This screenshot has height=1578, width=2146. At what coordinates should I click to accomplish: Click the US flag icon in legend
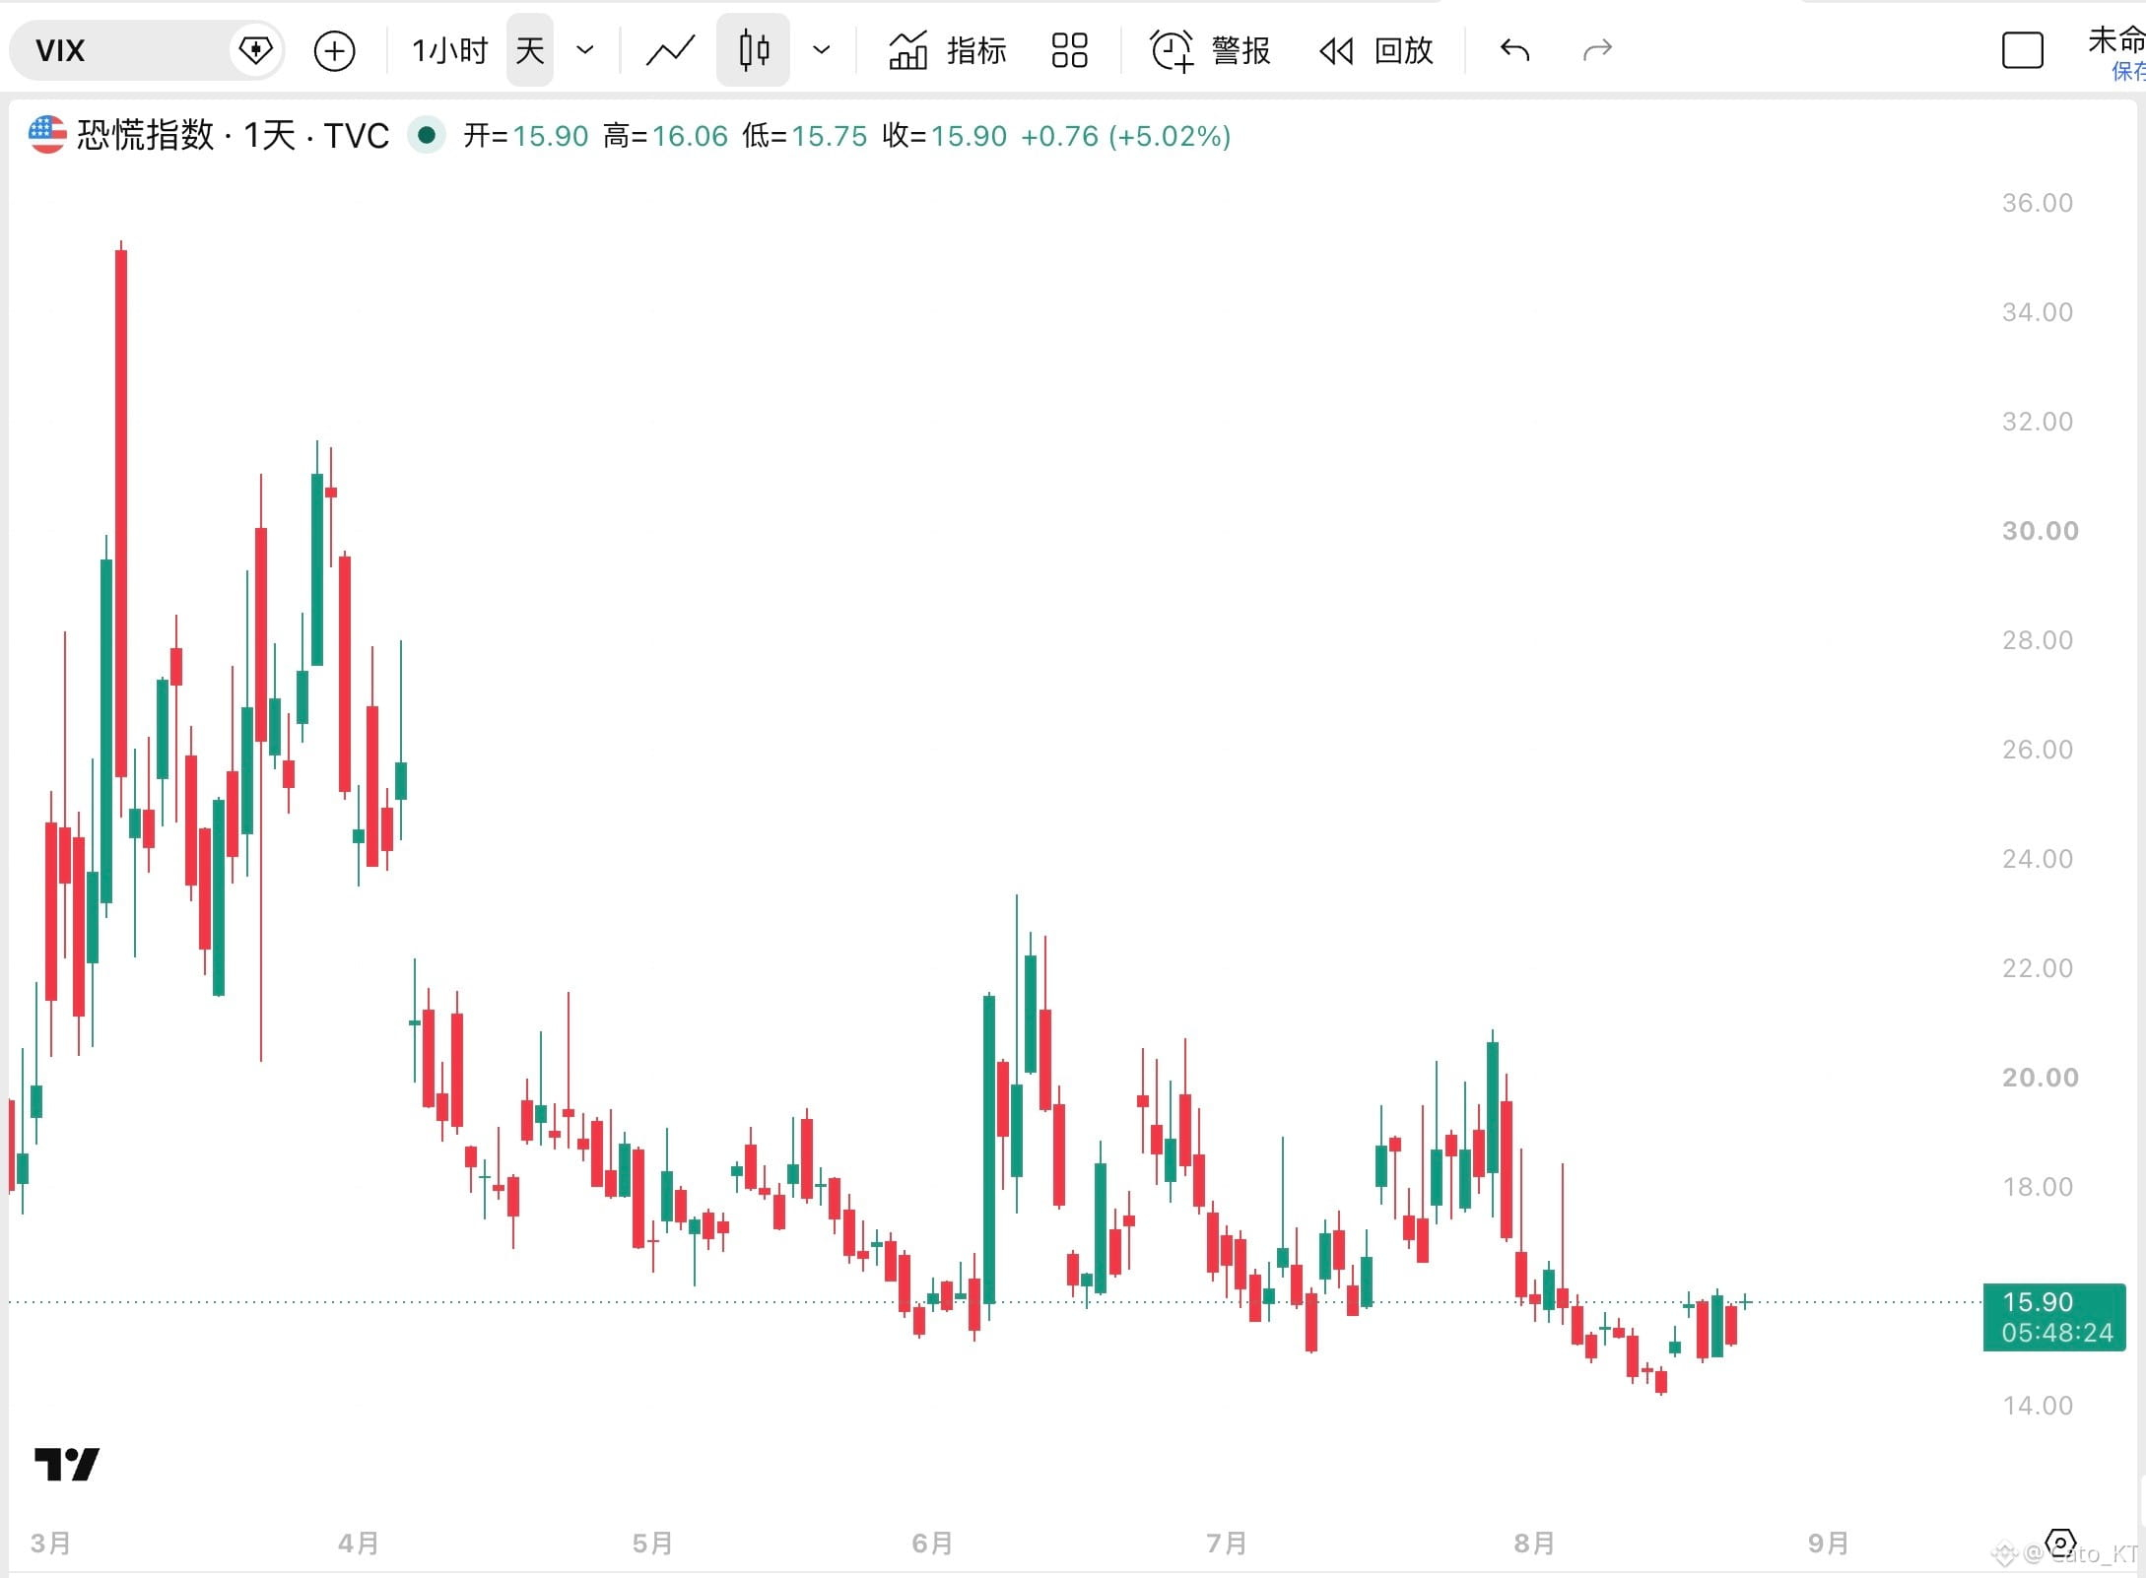47,135
